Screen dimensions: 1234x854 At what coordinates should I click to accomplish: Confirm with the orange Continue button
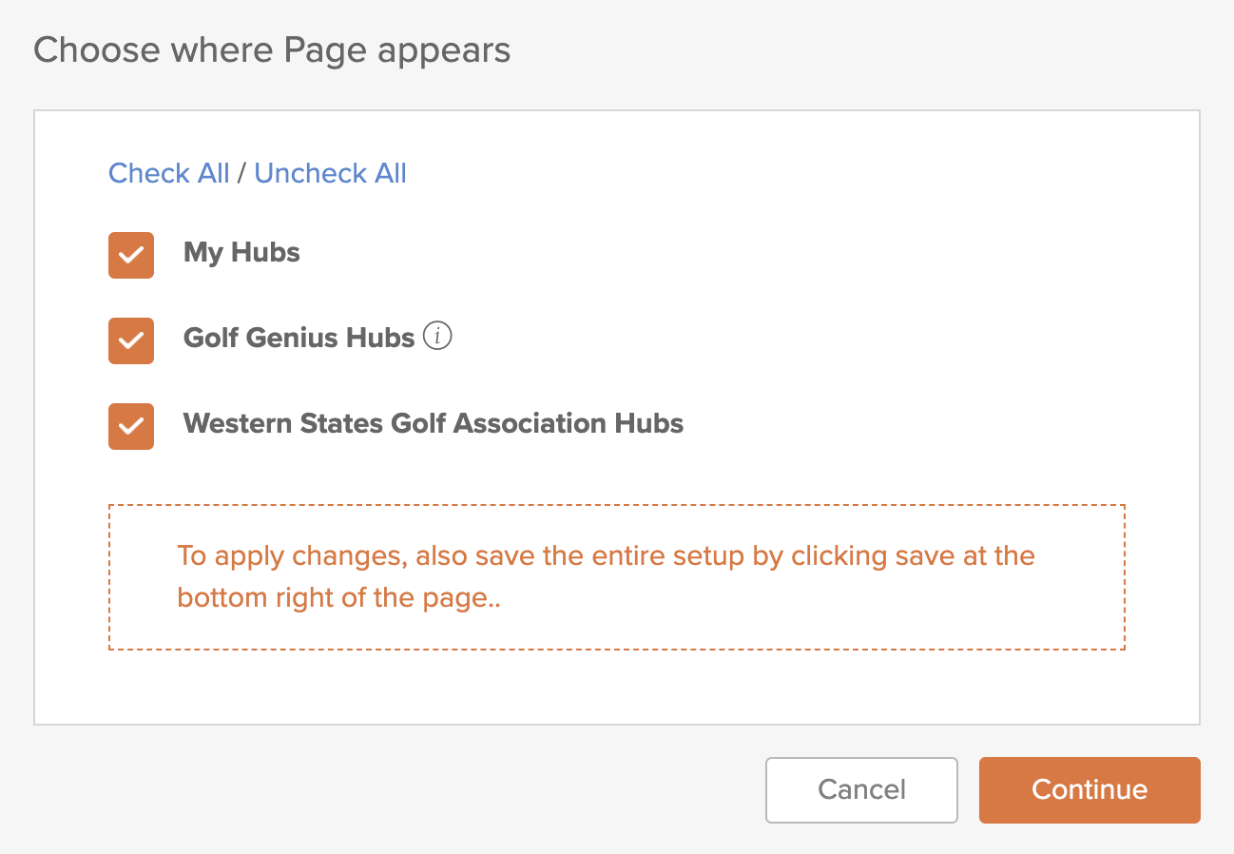point(1089,789)
